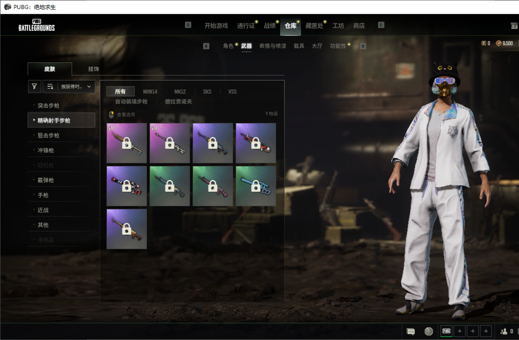Viewport: 519px width, 340px height.
Task: Switch to the 载具 subtab
Action: pos(299,46)
